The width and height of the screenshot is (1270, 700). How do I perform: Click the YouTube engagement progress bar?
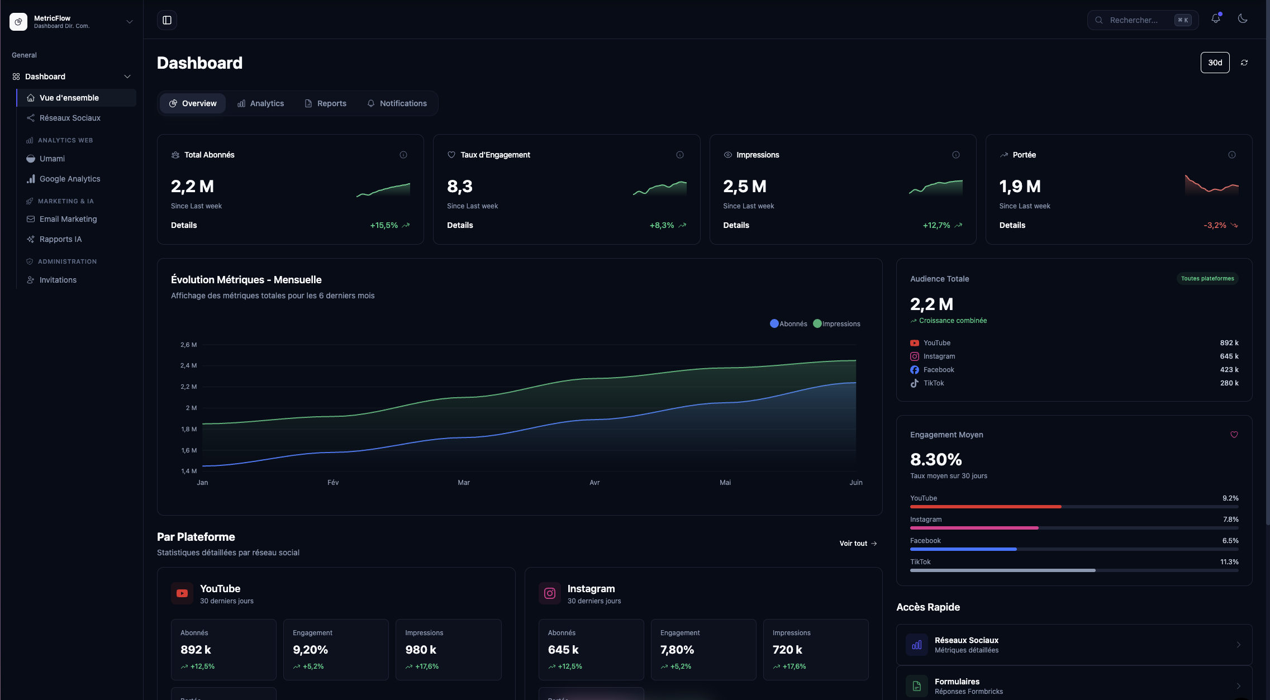coord(1074,507)
